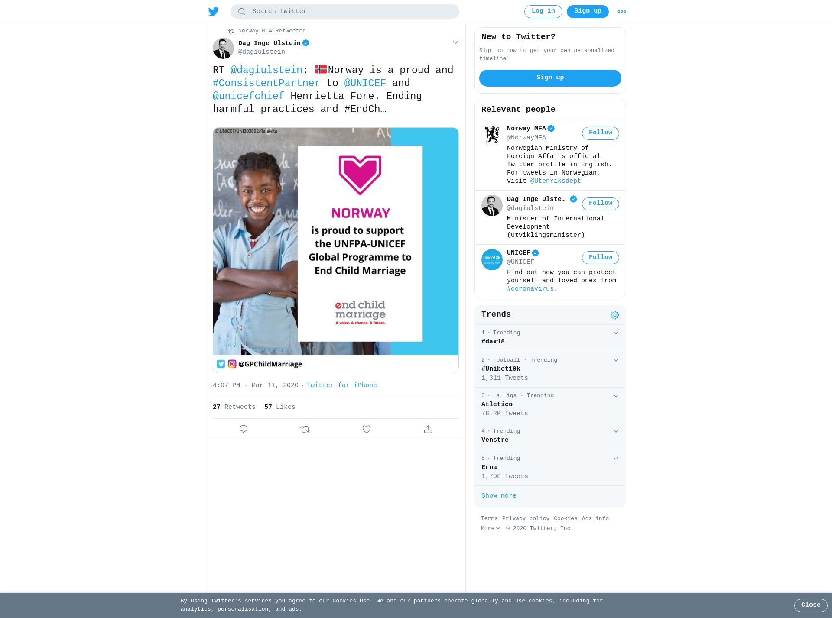Screen dimensions: 832x618
Task: Click the Log in button
Action: [x=543, y=12]
